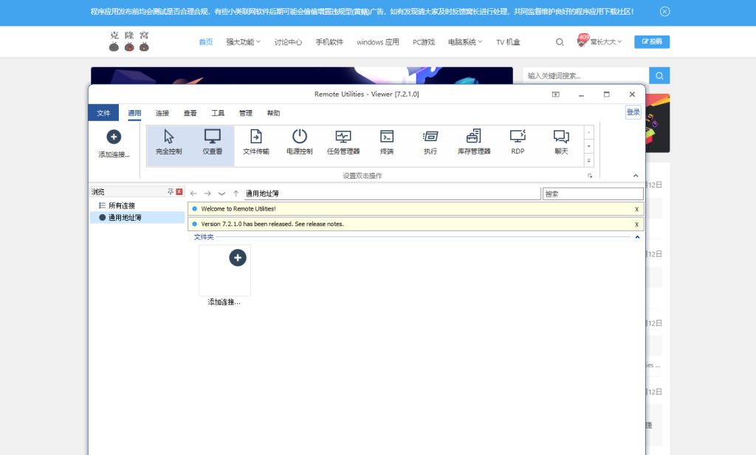
Task: Collapse the folder group section
Action: pyautogui.click(x=637, y=237)
